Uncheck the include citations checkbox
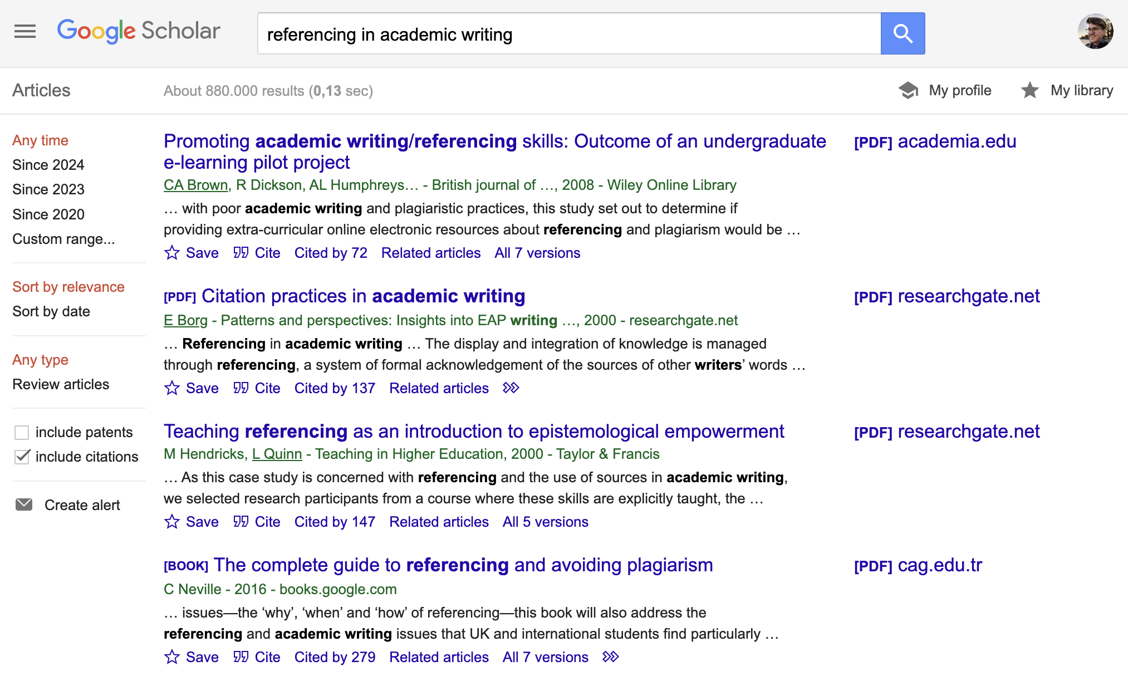 click(x=22, y=457)
